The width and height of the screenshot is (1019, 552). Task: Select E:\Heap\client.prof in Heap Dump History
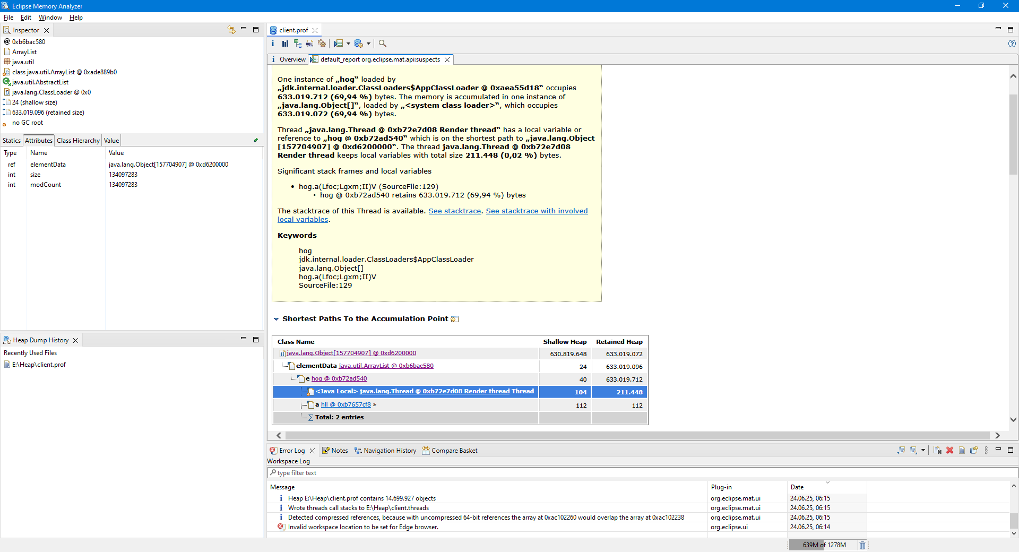point(39,365)
